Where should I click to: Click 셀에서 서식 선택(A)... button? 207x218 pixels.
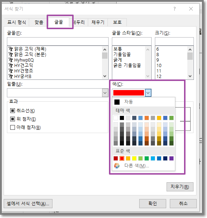(x=28, y=203)
